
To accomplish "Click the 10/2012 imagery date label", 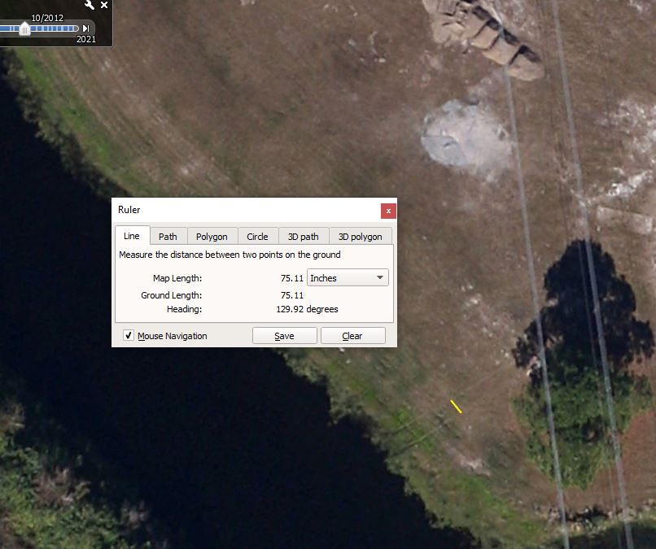I will tap(47, 17).
